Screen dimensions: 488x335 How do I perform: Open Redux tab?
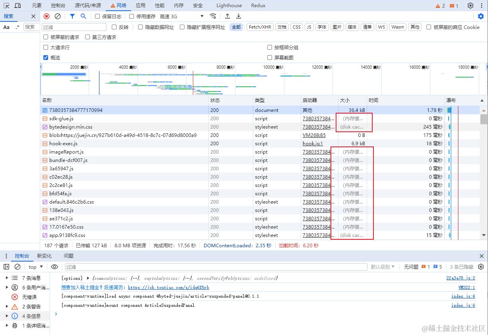pos(258,6)
